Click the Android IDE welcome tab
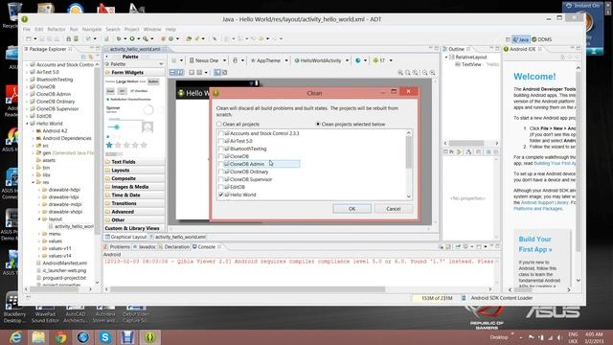 (522, 49)
